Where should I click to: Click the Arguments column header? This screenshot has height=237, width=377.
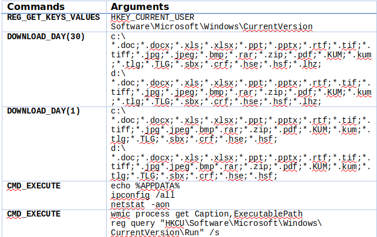click(140, 6)
